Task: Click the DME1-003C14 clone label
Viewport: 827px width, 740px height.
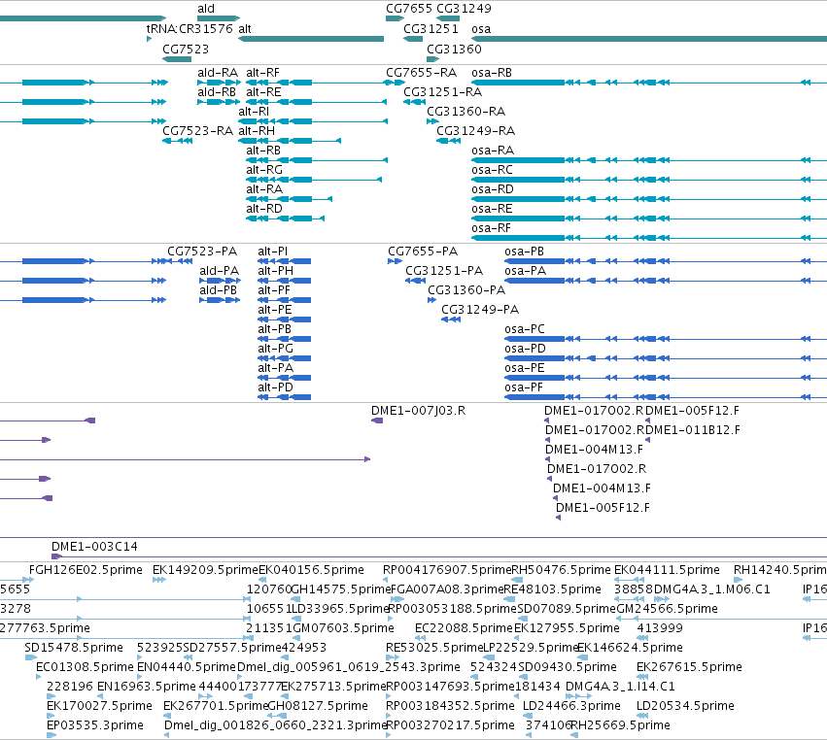Action: (94, 547)
